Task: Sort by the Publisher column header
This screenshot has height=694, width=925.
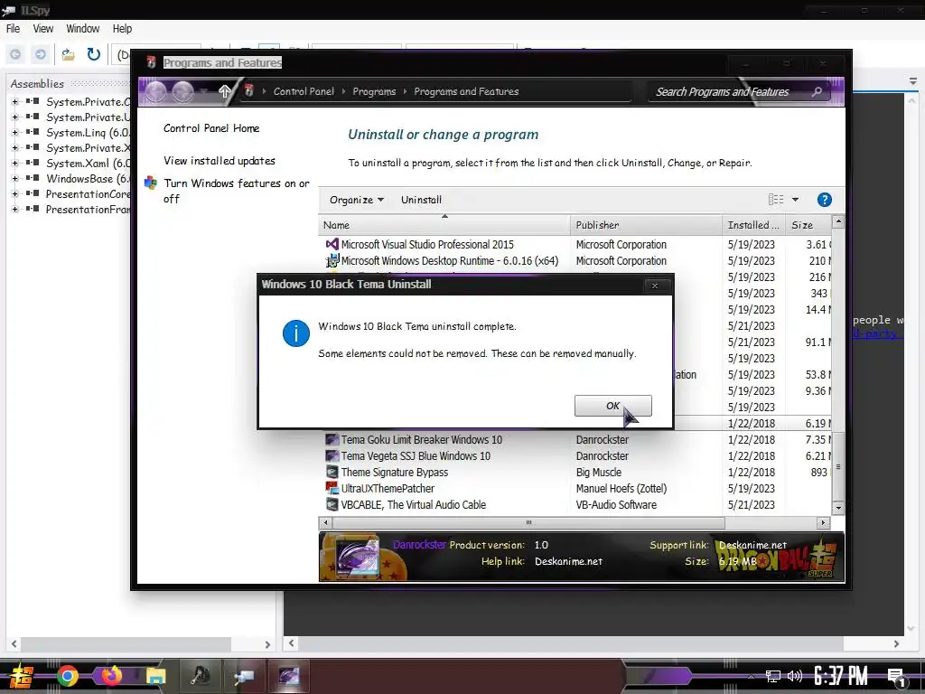Action: click(x=646, y=225)
